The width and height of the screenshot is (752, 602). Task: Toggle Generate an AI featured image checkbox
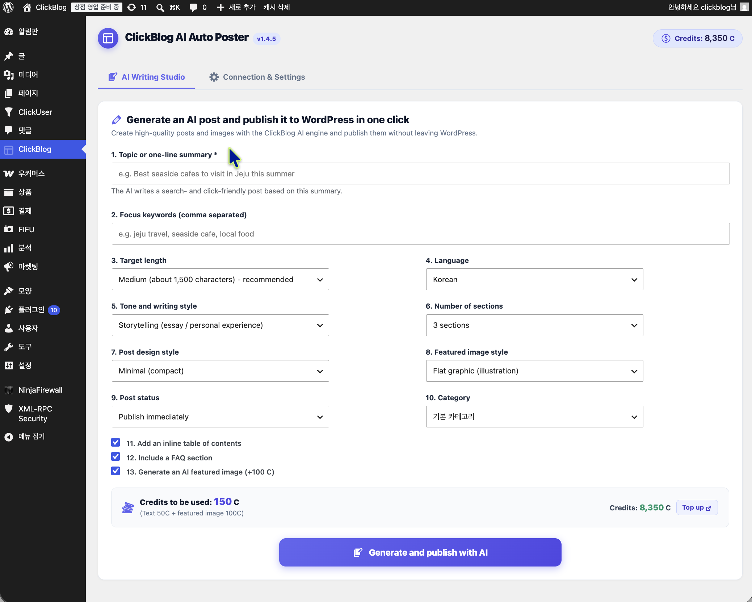tap(115, 471)
